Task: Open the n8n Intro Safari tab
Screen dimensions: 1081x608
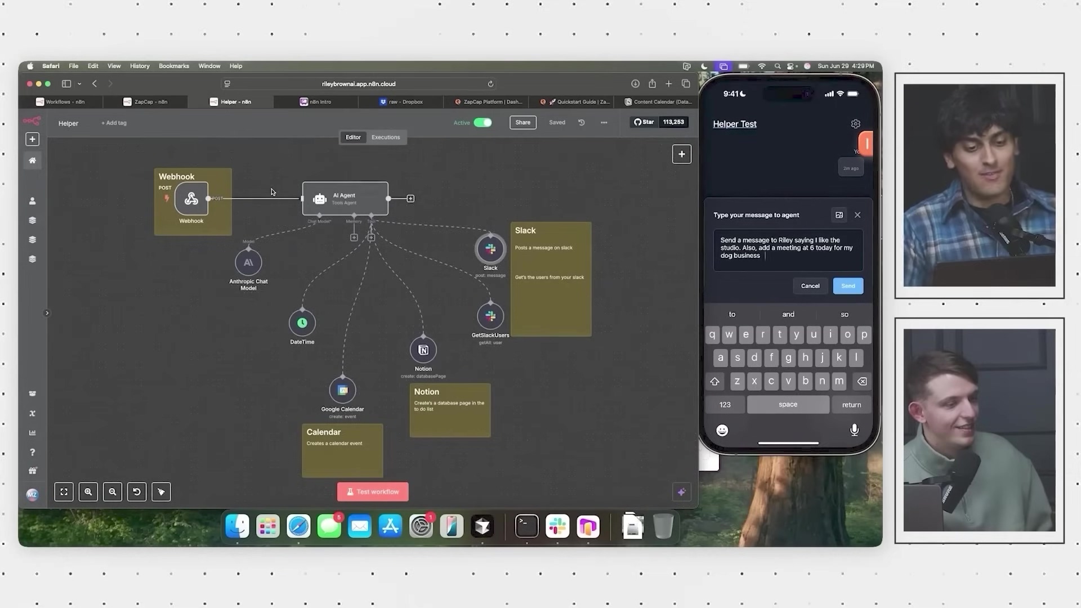Action: point(315,102)
